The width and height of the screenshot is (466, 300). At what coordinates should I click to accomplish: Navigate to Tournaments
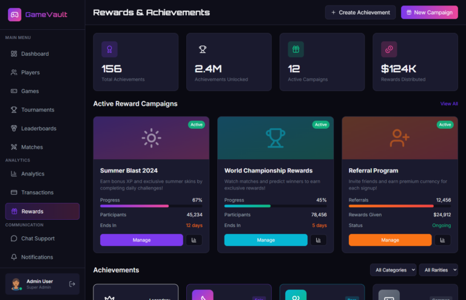42,110
